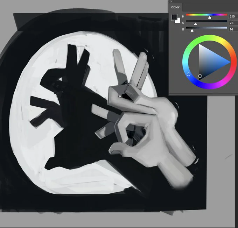Edit the B value field showing 14
Viewport: 238px width, 228px height.
(x=233, y=29)
